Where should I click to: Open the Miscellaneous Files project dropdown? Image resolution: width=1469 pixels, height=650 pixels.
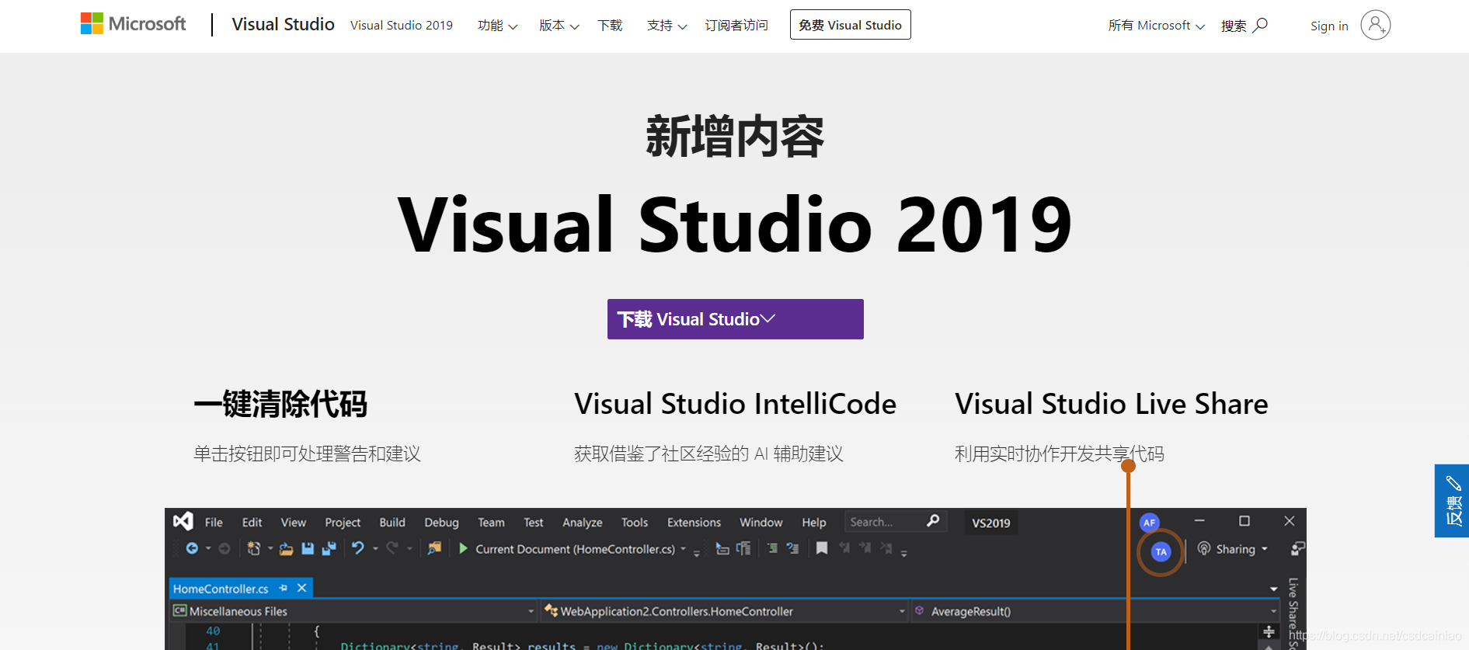click(353, 611)
